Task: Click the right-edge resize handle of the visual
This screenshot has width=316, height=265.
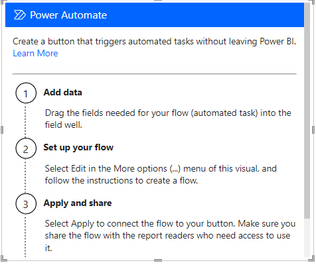Action: click(313, 130)
